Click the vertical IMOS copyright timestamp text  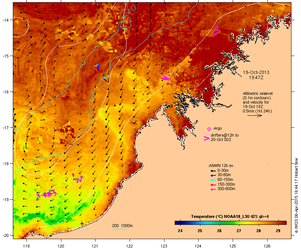click(296, 196)
